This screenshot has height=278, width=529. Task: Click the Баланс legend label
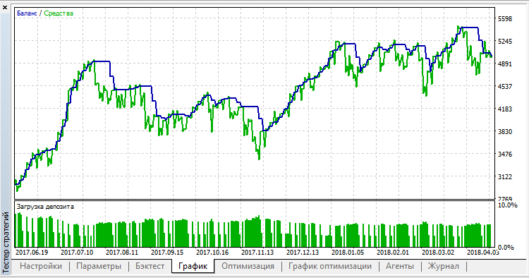27,13
